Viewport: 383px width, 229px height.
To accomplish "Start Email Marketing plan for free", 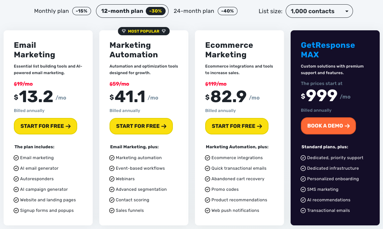I will [46, 126].
